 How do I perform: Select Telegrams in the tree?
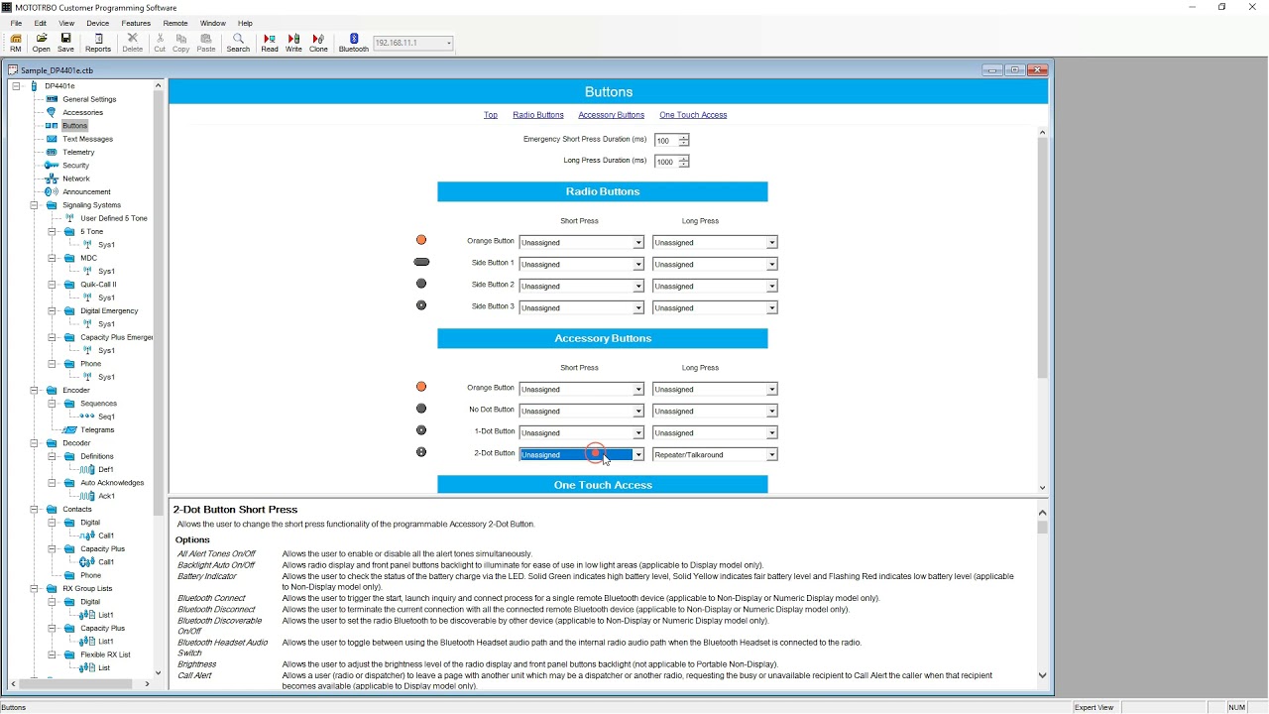[x=97, y=429]
